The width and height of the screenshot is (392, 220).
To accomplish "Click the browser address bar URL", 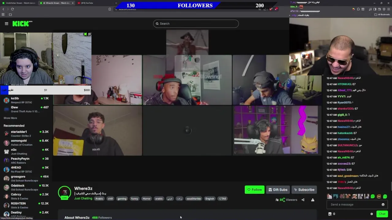I will (x=127, y=9).
